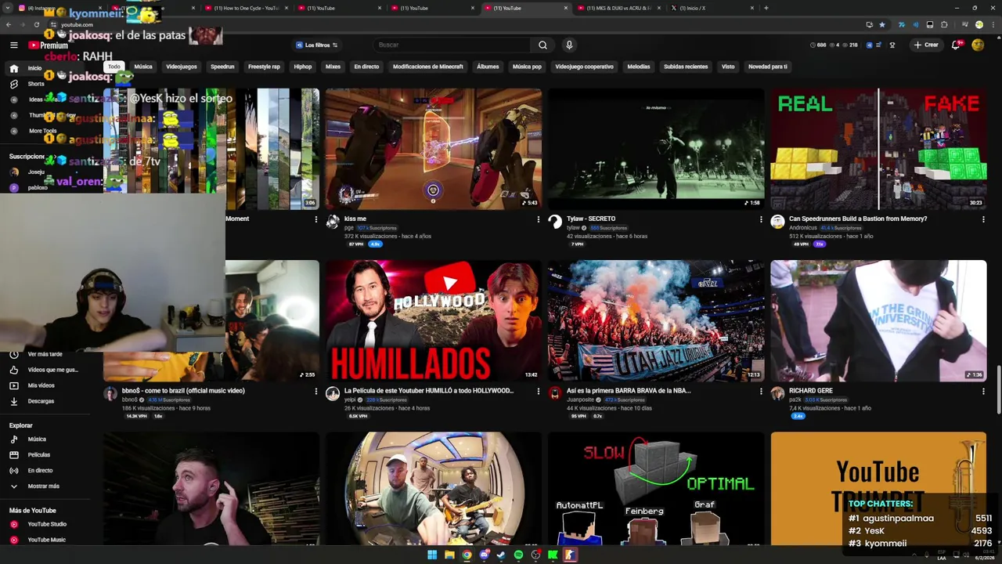Click the bbno$ channel avatar
This screenshot has height=564, width=1002.
click(110, 394)
